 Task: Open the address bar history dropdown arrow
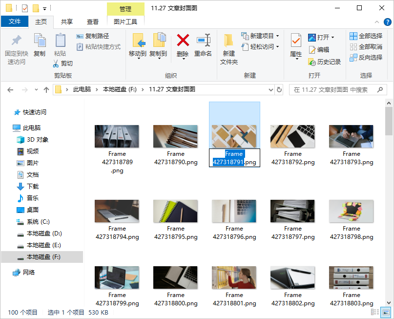pyautogui.click(x=270, y=90)
